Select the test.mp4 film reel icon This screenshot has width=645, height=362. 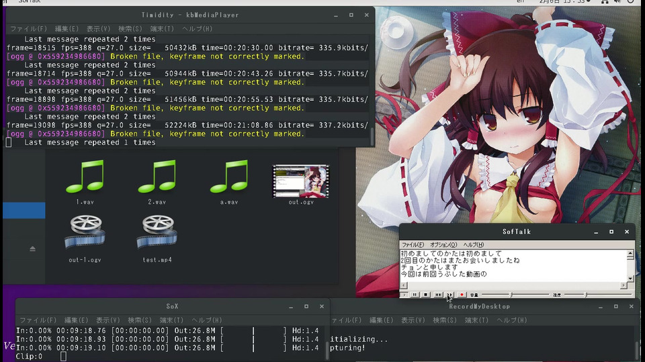coord(157,232)
